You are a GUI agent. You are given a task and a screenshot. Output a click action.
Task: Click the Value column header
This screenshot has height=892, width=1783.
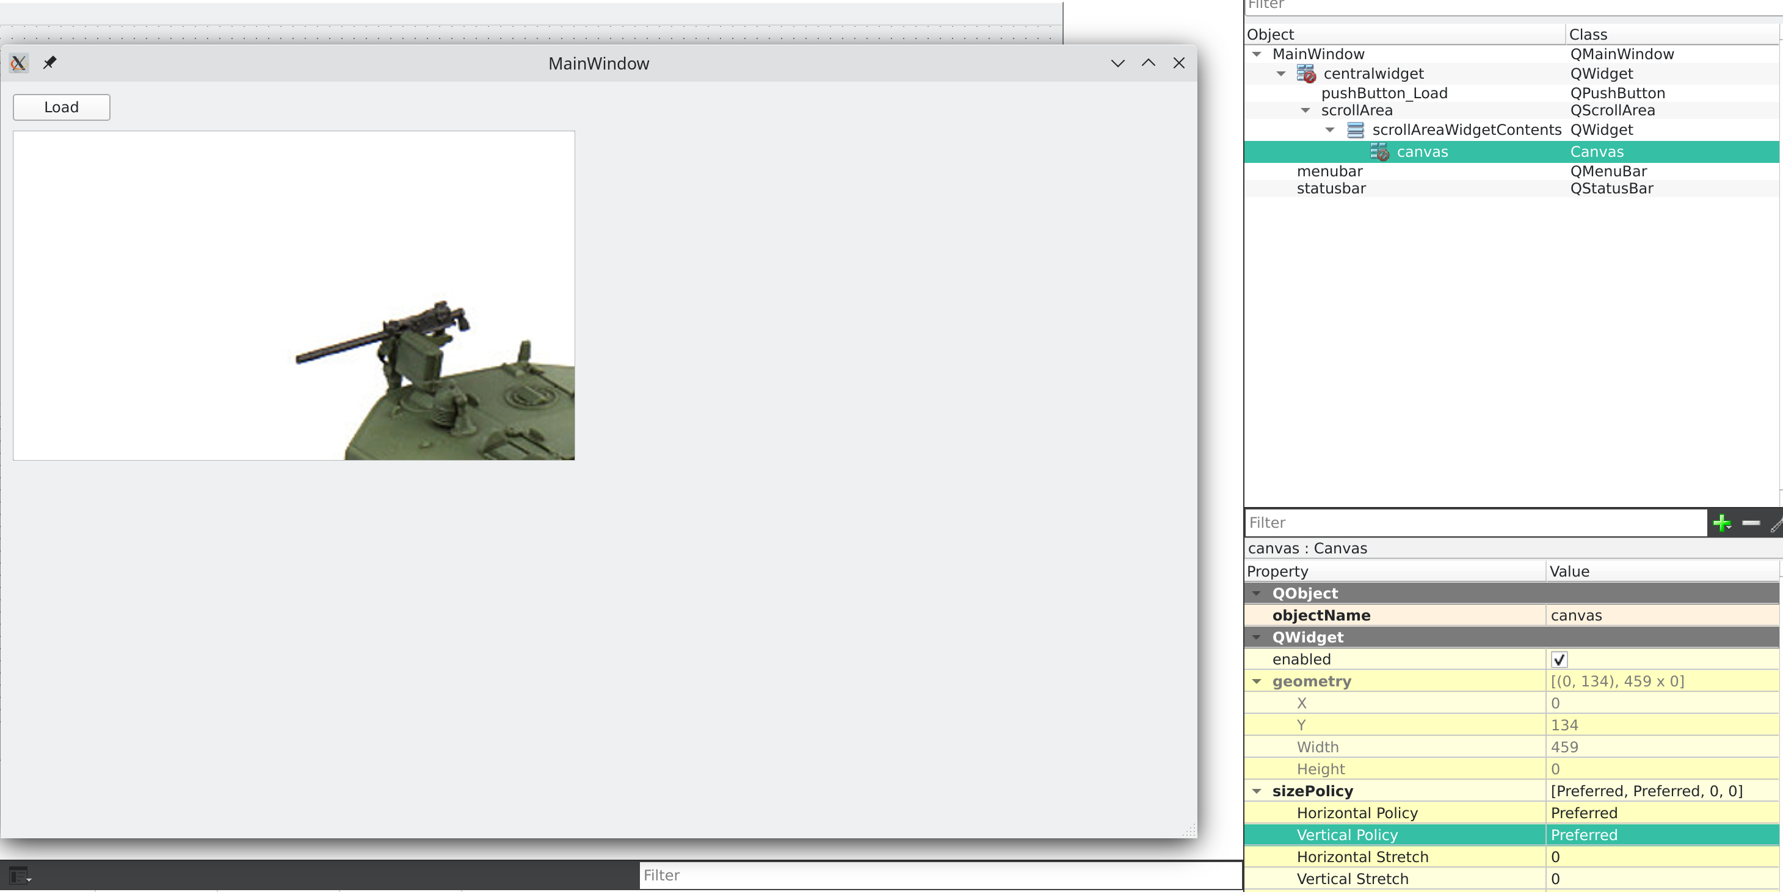[1662, 571]
